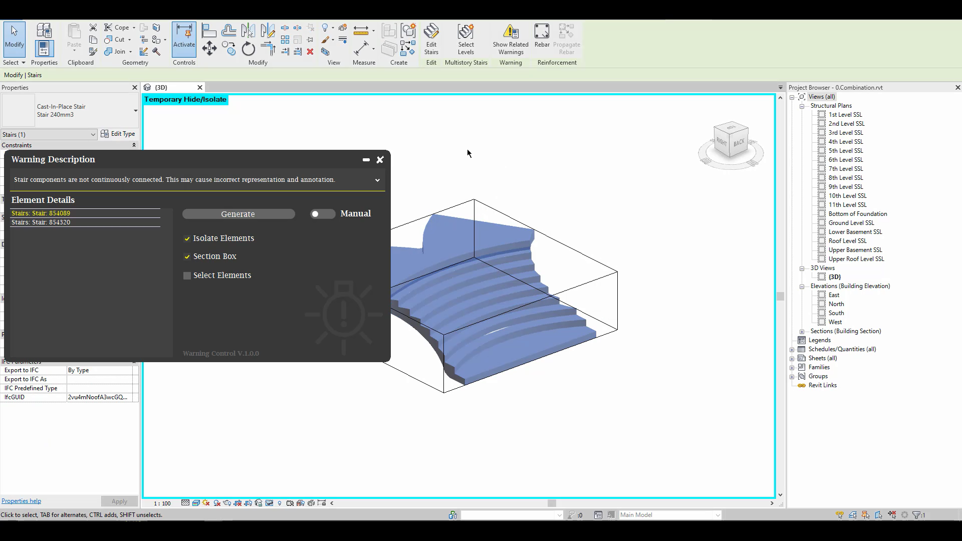Screen dimensions: 962x541
Task: Enable the Select Elements checkbox
Action: (187, 276)
